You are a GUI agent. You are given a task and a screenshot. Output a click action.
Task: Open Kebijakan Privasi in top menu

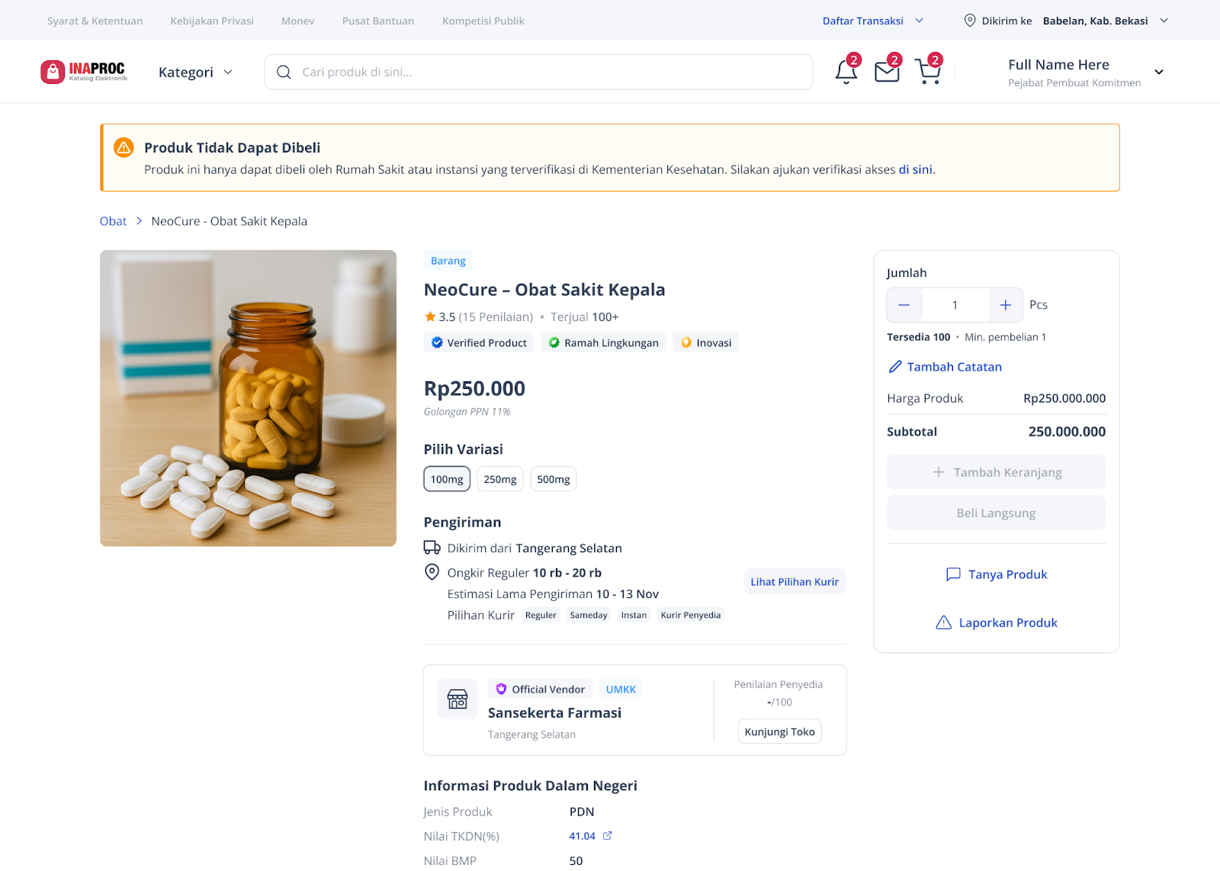coord(212,21)
